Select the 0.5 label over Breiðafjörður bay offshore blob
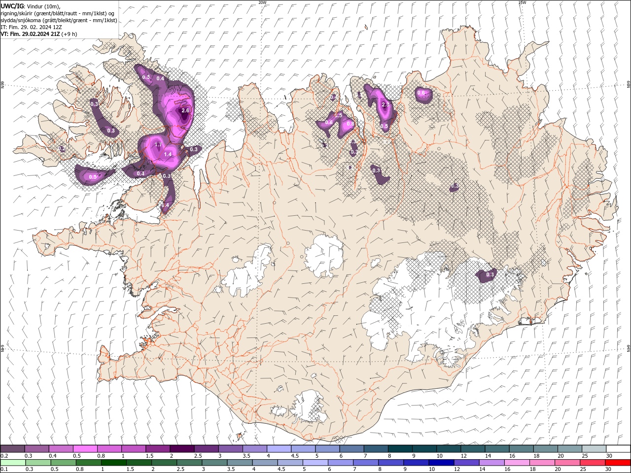631x473 pixels. tap(93, 176)
